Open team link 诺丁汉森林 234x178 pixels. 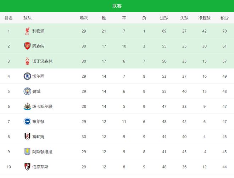point(43,61)
